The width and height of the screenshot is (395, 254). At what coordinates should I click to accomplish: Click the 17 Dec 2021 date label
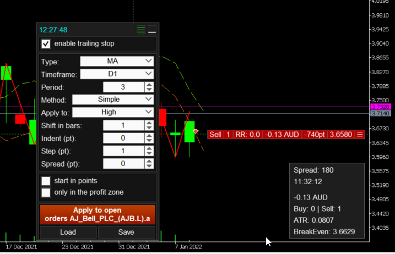(21, 247)
